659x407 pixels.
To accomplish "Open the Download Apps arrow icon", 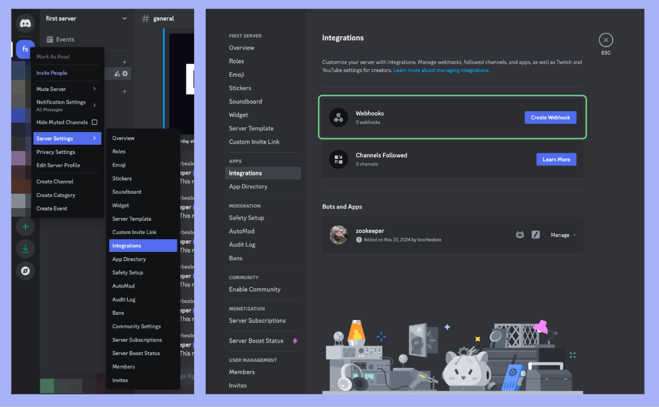I will (x=25, y=248).
